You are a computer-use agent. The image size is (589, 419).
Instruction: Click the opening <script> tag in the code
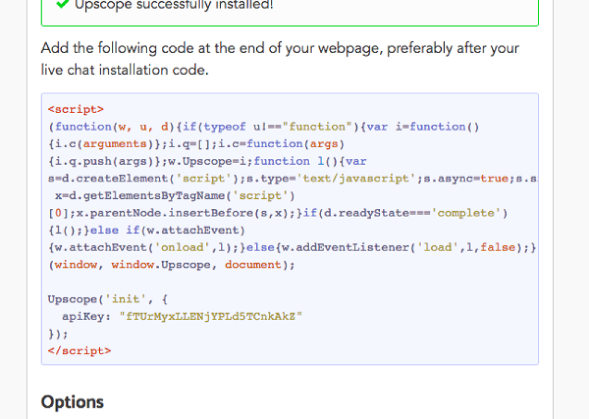76,109
